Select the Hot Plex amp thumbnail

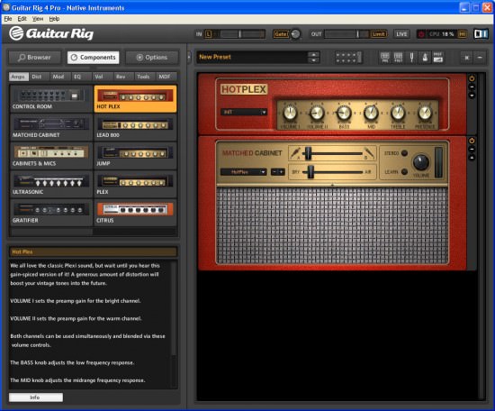tap(135, 98)
